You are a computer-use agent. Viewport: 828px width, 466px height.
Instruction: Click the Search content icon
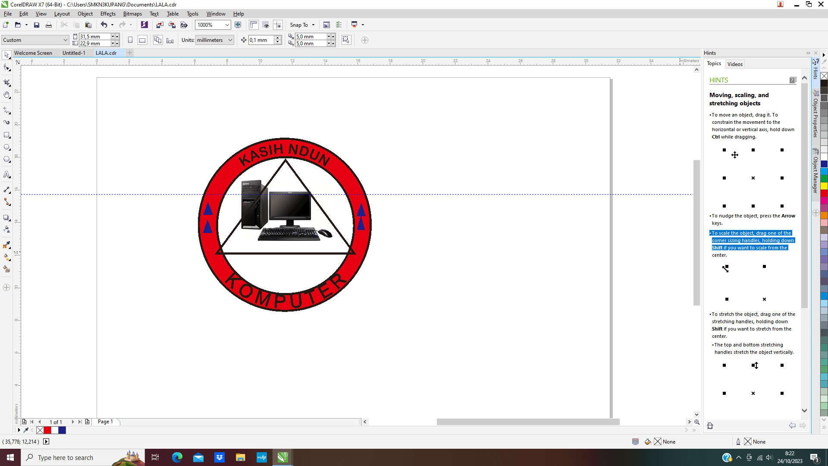pos(144,25)
